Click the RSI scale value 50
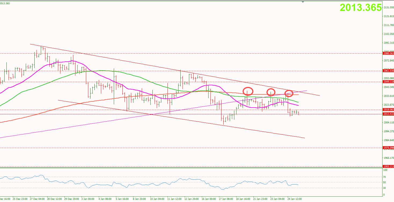The width and height of the screenshot is (394, 202). [385, 182]
